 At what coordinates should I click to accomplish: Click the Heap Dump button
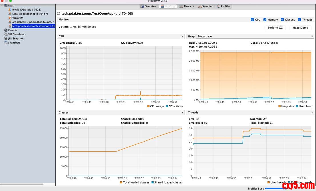tap(300, 28)
